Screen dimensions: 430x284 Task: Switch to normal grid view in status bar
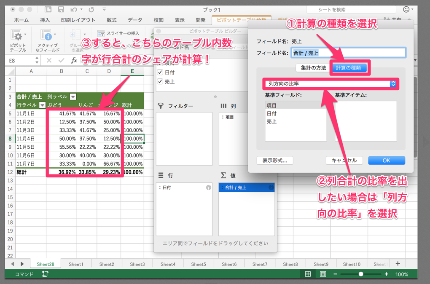coord(308,274)
